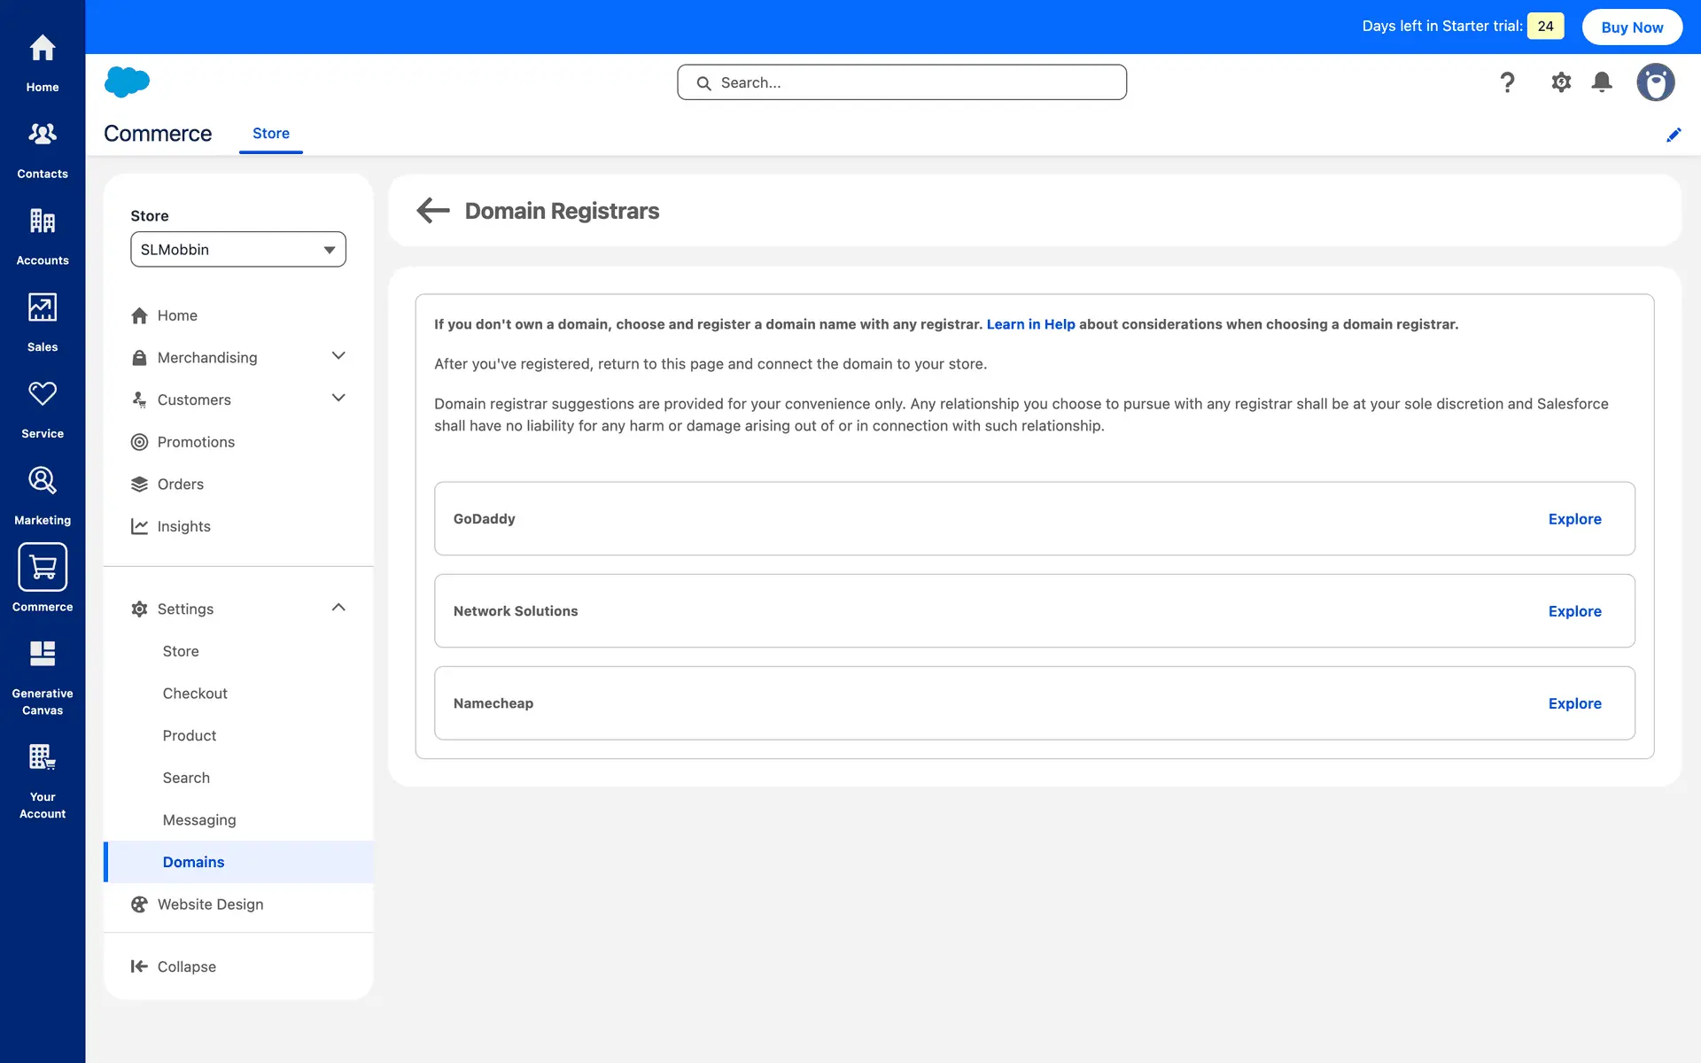Collapse the Settings section chevron
1701x1063 pixels.
point(338,608)
